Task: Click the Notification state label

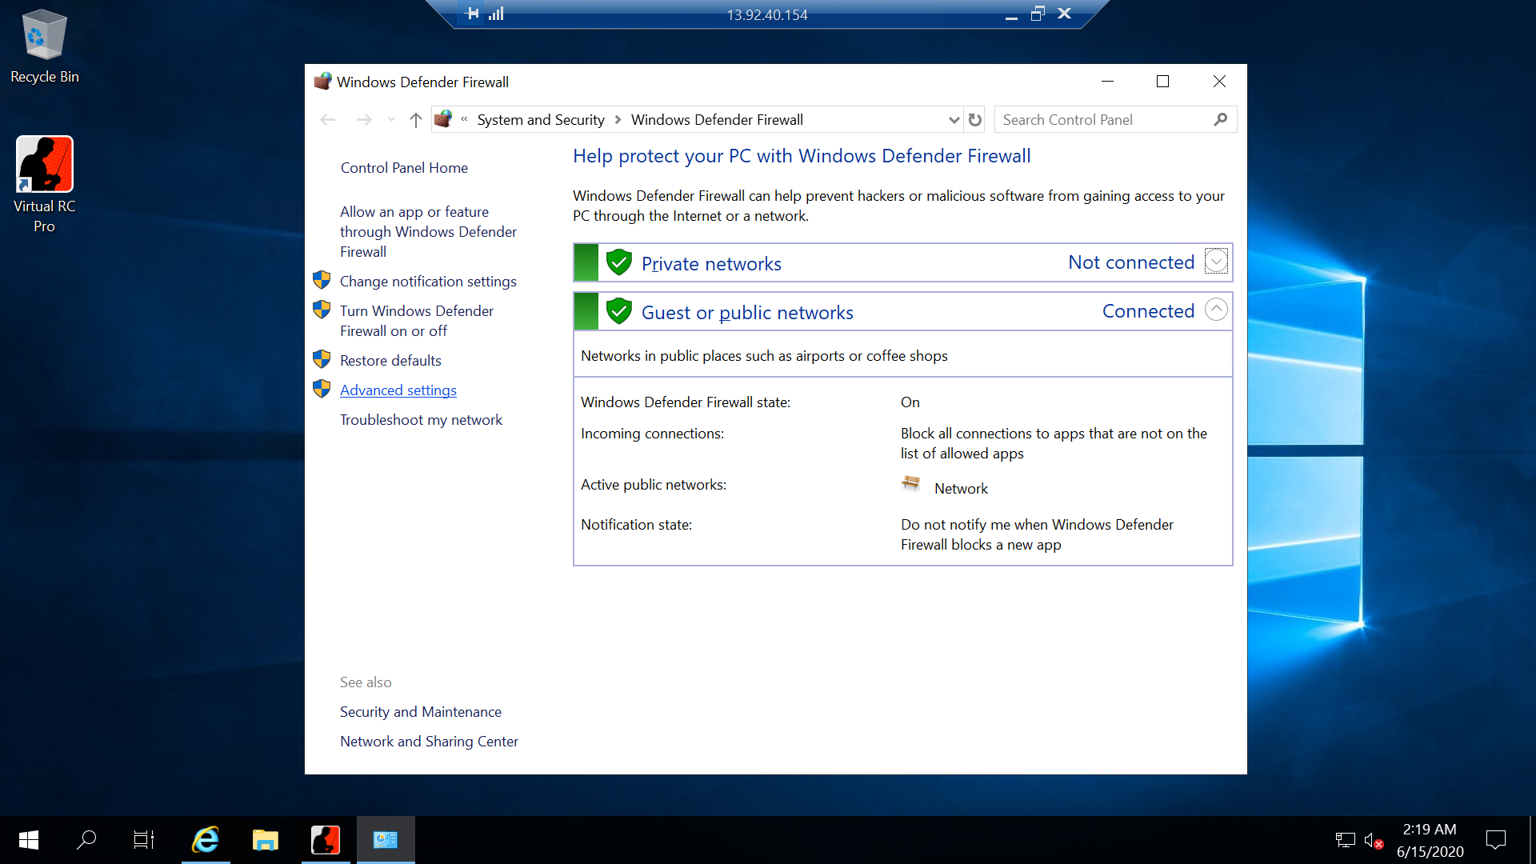Action: point(636,525)
